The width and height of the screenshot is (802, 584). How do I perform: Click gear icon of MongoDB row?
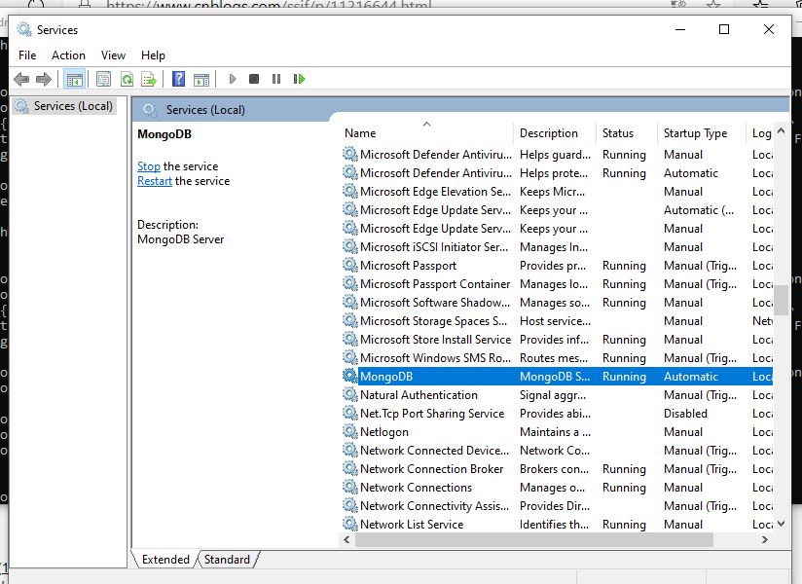(x=349, y=376)
